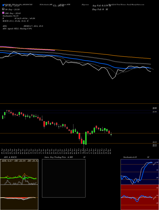
Task: Click the 'Avg Vol: 0.119 M' label
Action: [101, 6]
